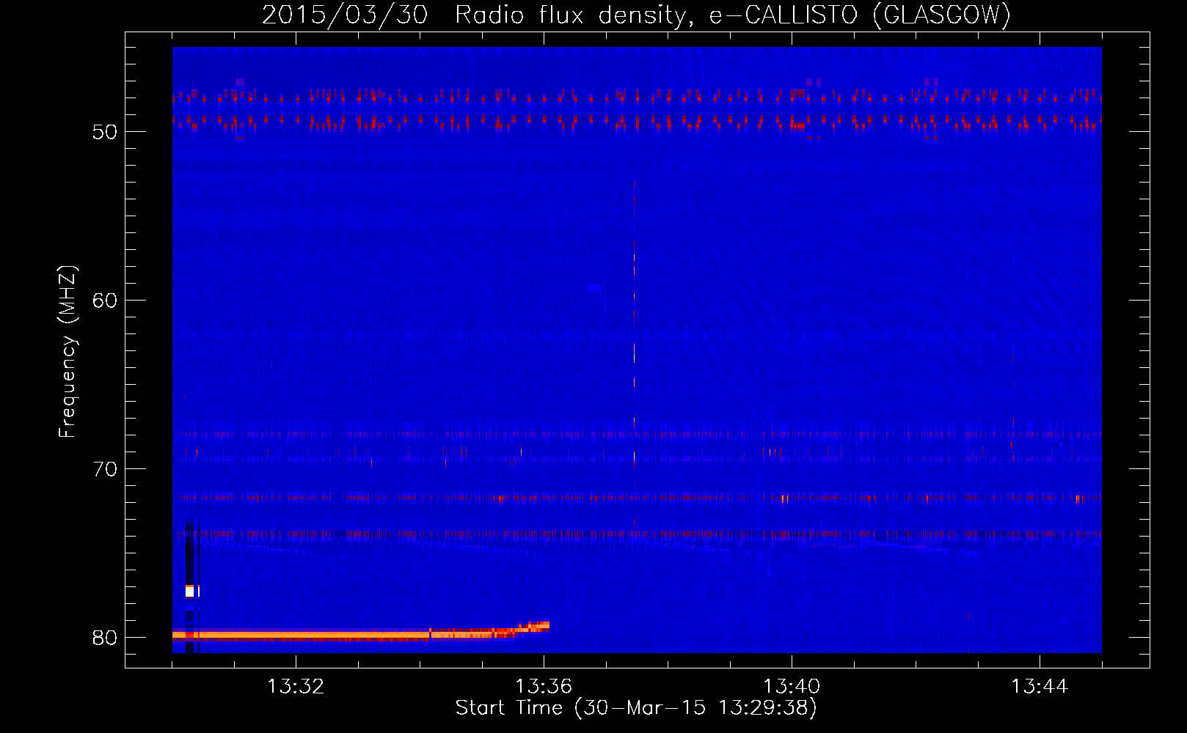Click the vertical spike line near 13:37
Viewport: 1187px width, 733px height.
click(634, 352)
